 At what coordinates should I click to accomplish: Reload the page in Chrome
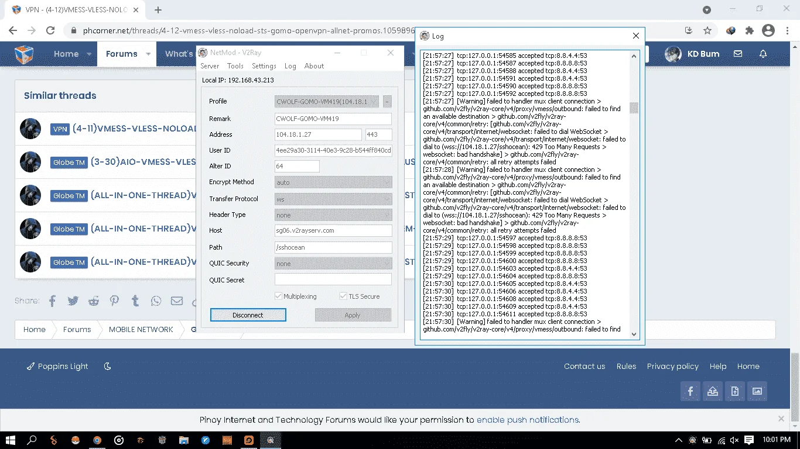pyautogui.click(x=50, y=30)
